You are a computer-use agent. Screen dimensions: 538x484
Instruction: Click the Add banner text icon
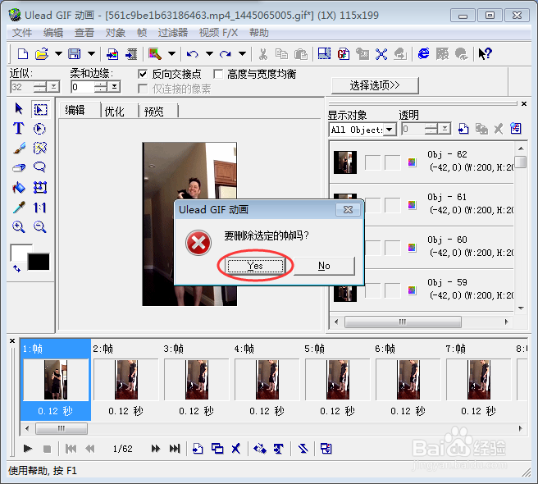(278, 448)
